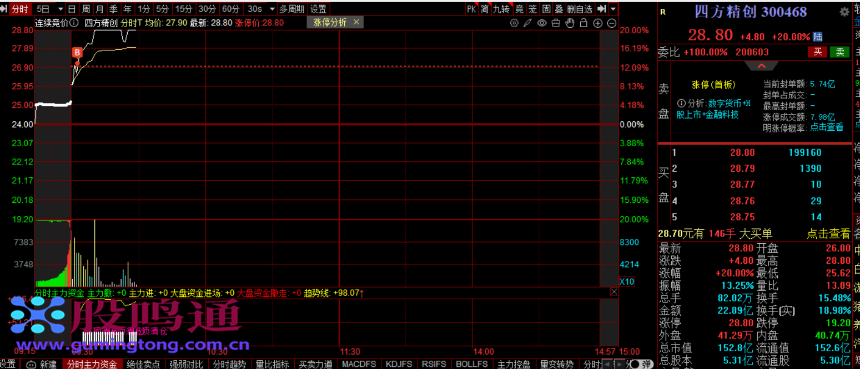Screen dimensions: 860x369
Task: Click the info icon beside 连续竞价
Action: pos(74,23)
